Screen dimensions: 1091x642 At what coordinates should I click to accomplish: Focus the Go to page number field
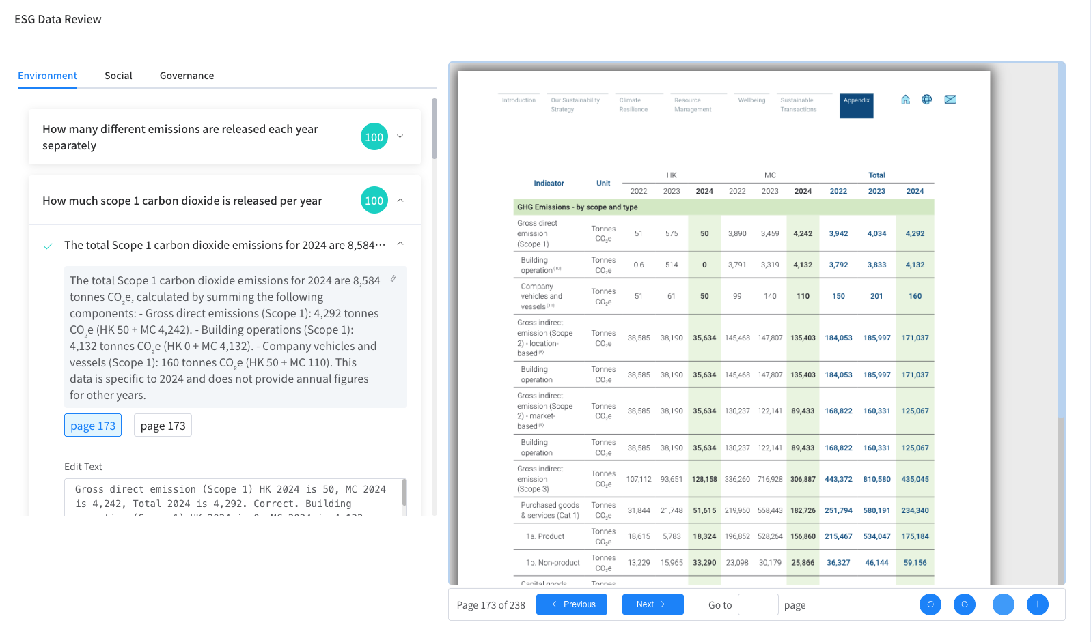(x=758, y=604)
